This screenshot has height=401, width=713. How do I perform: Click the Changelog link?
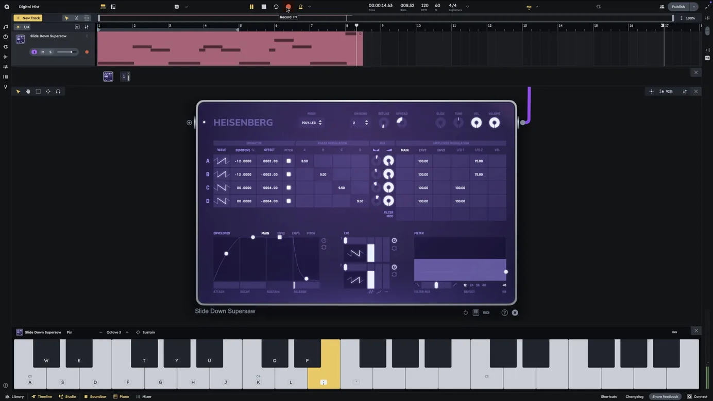click(x=634, y=397)
